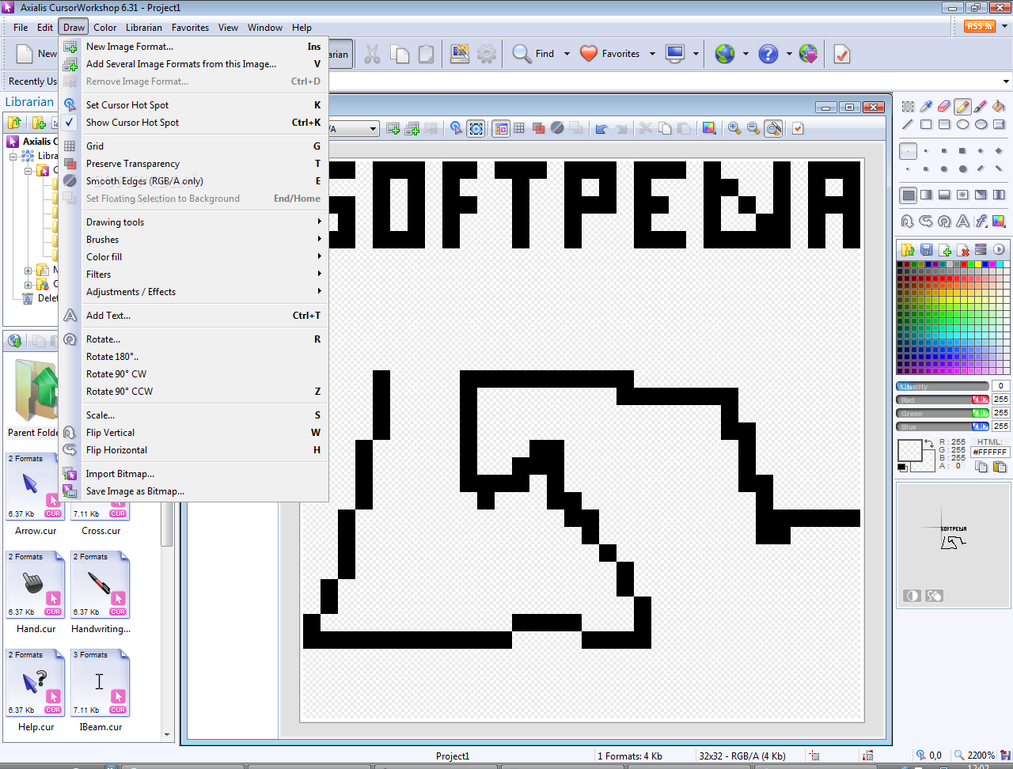The width and height of the screenshot is (1013, 769).
Task: Toggle Grid option in Draw menu
Action: (193, 146)
